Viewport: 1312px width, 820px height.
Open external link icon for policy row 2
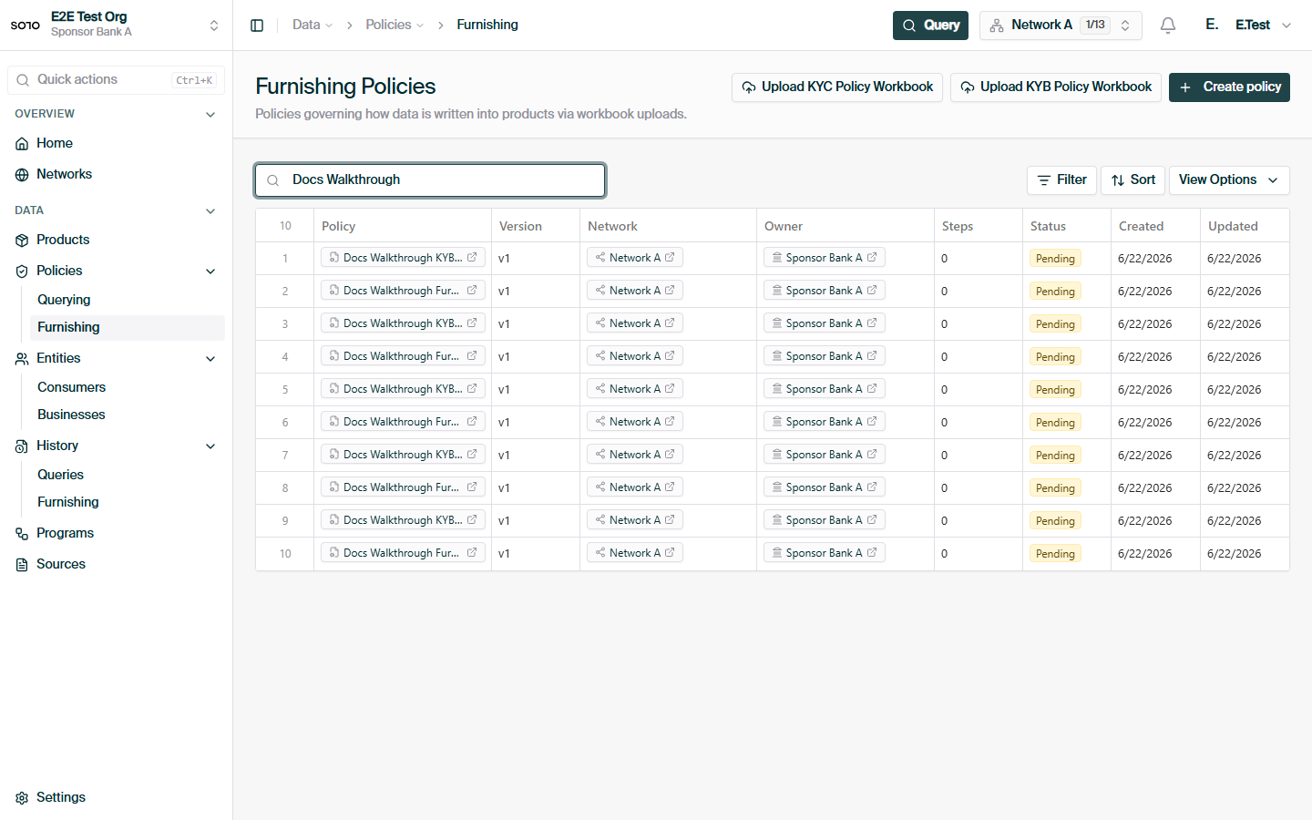472,291
